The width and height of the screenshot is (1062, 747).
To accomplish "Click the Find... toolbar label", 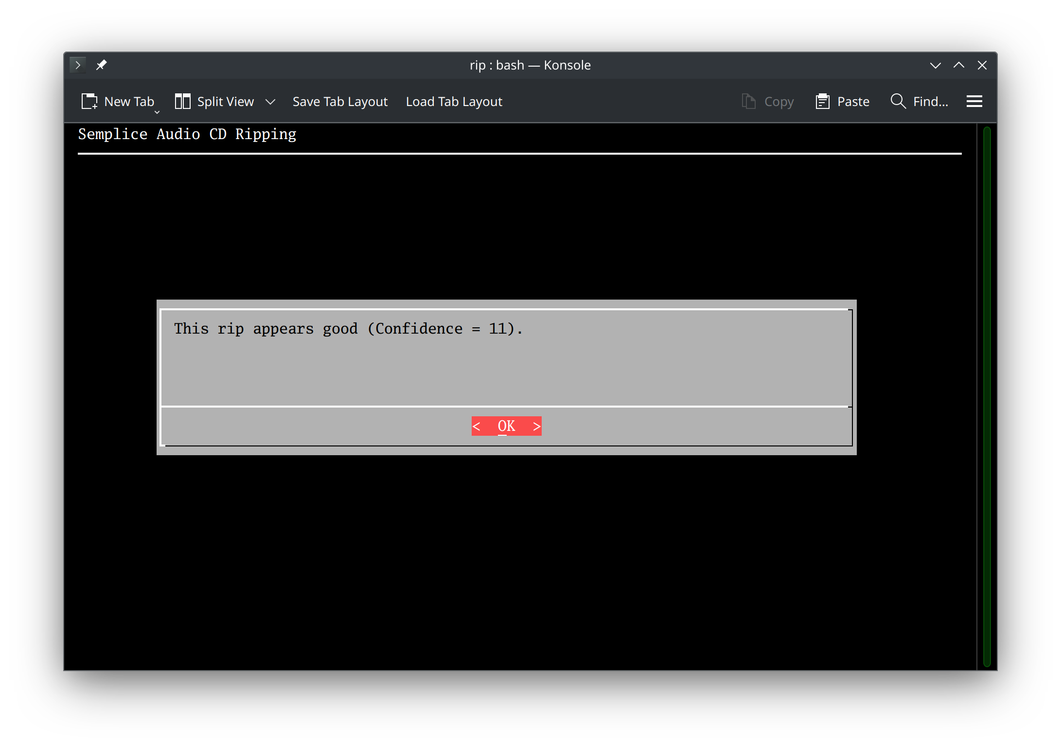I will tap(930, 101).
